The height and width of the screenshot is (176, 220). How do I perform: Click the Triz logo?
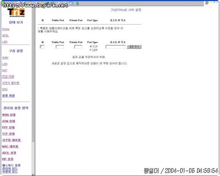pos(16,12)
